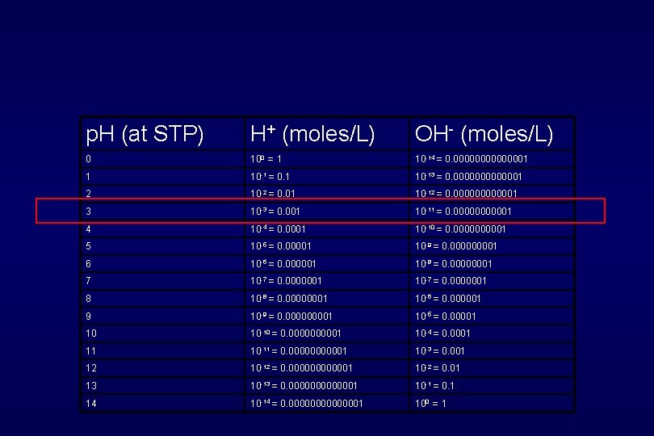Select pH column cell showing 5
This screenshot has width=654, height=436.
[89, 246]
